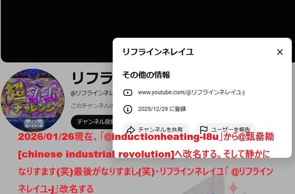
Task: Close the リフラインネレイユ info dialog
Action: [280, 52]
